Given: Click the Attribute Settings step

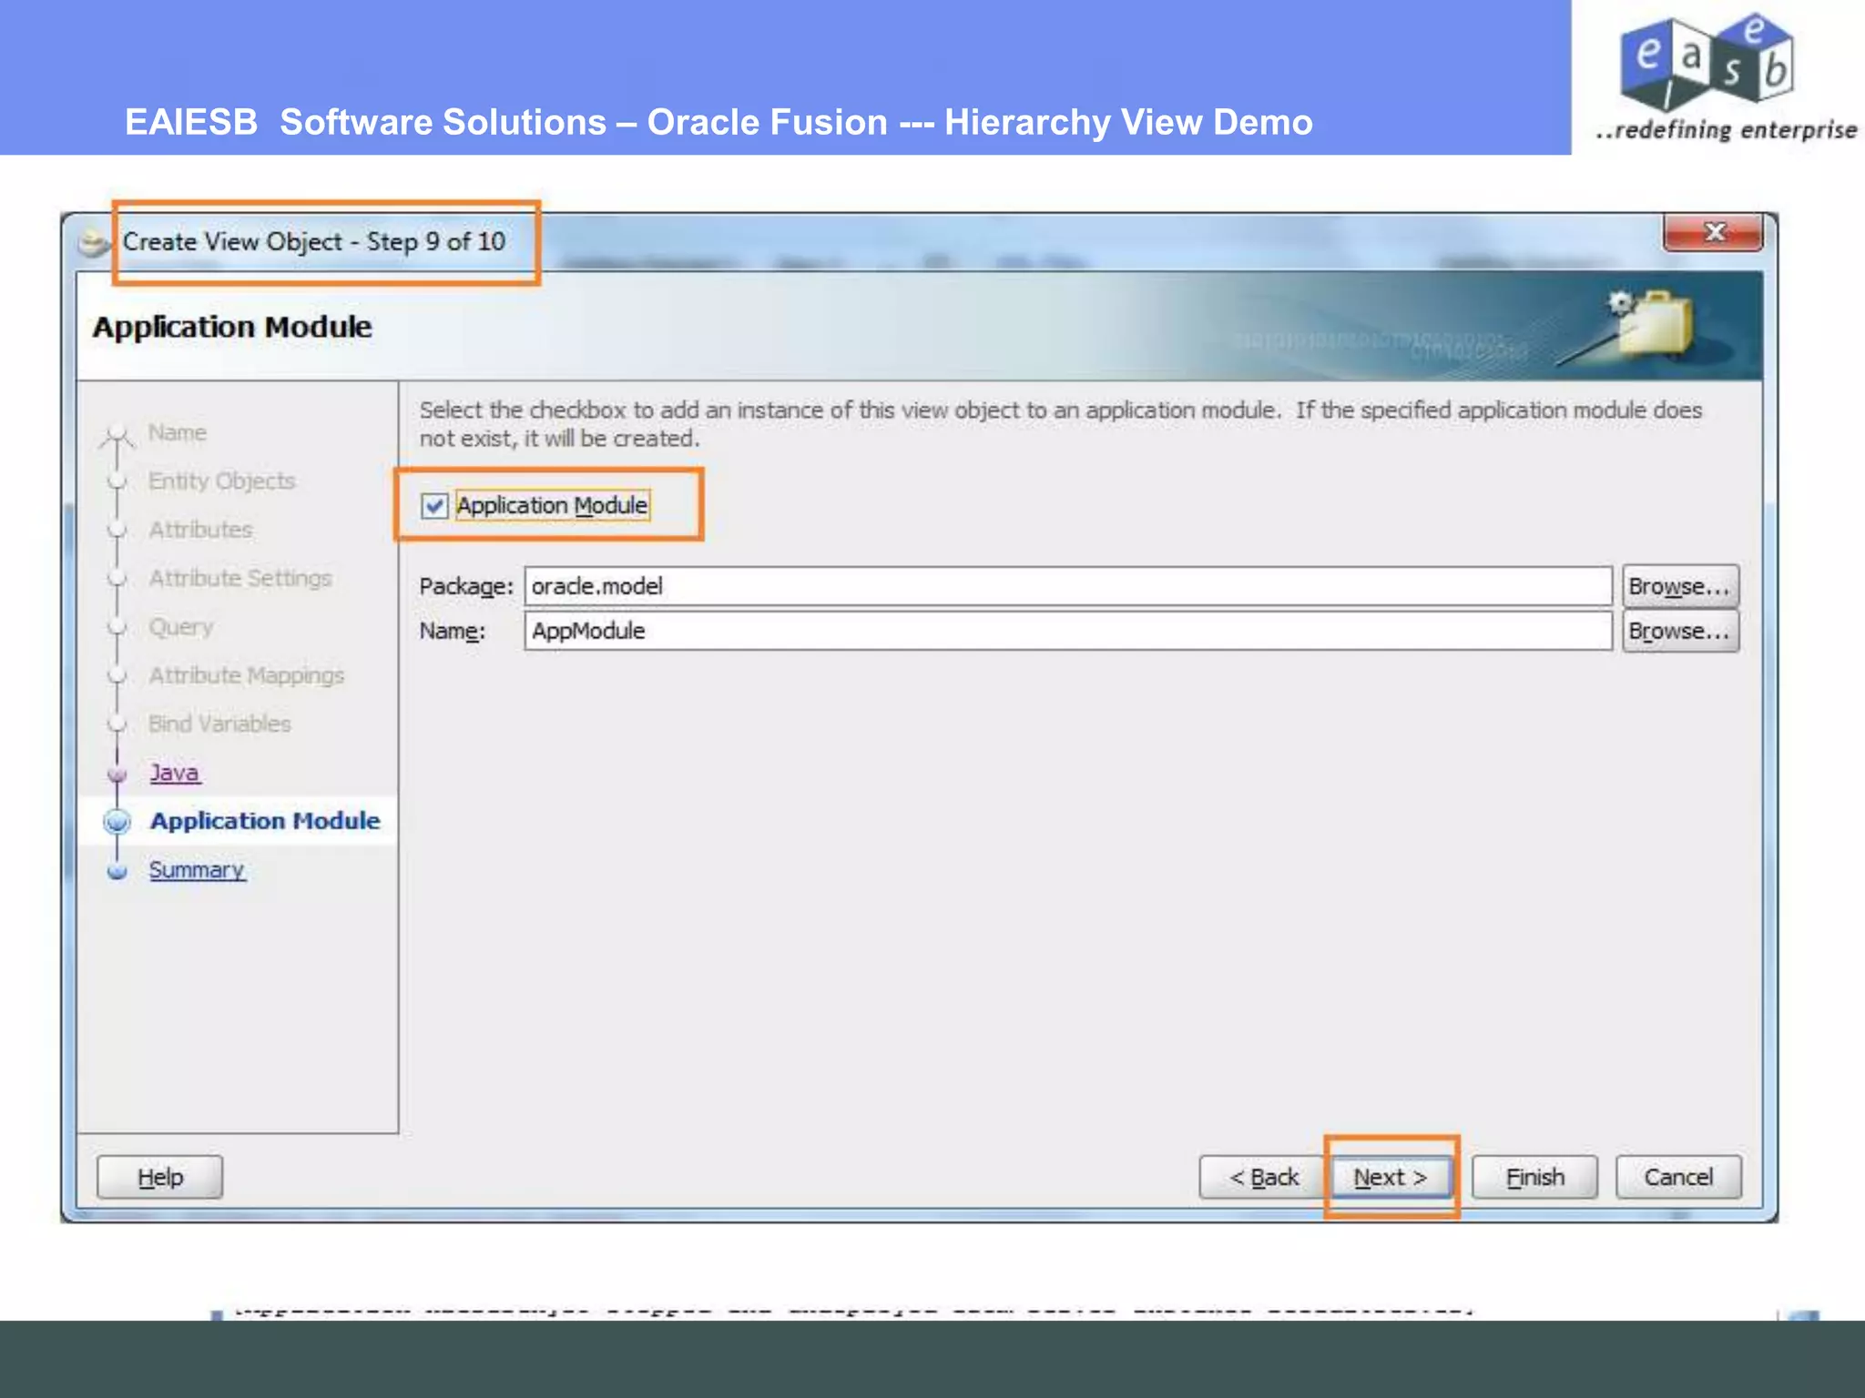Looking at the screenshot, I should tap(240, 578).
